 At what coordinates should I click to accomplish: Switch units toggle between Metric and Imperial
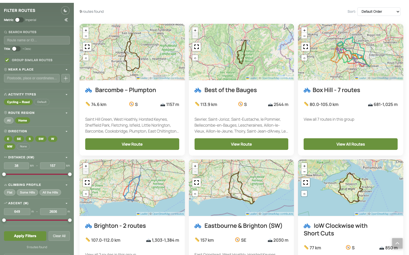point(19,20)
